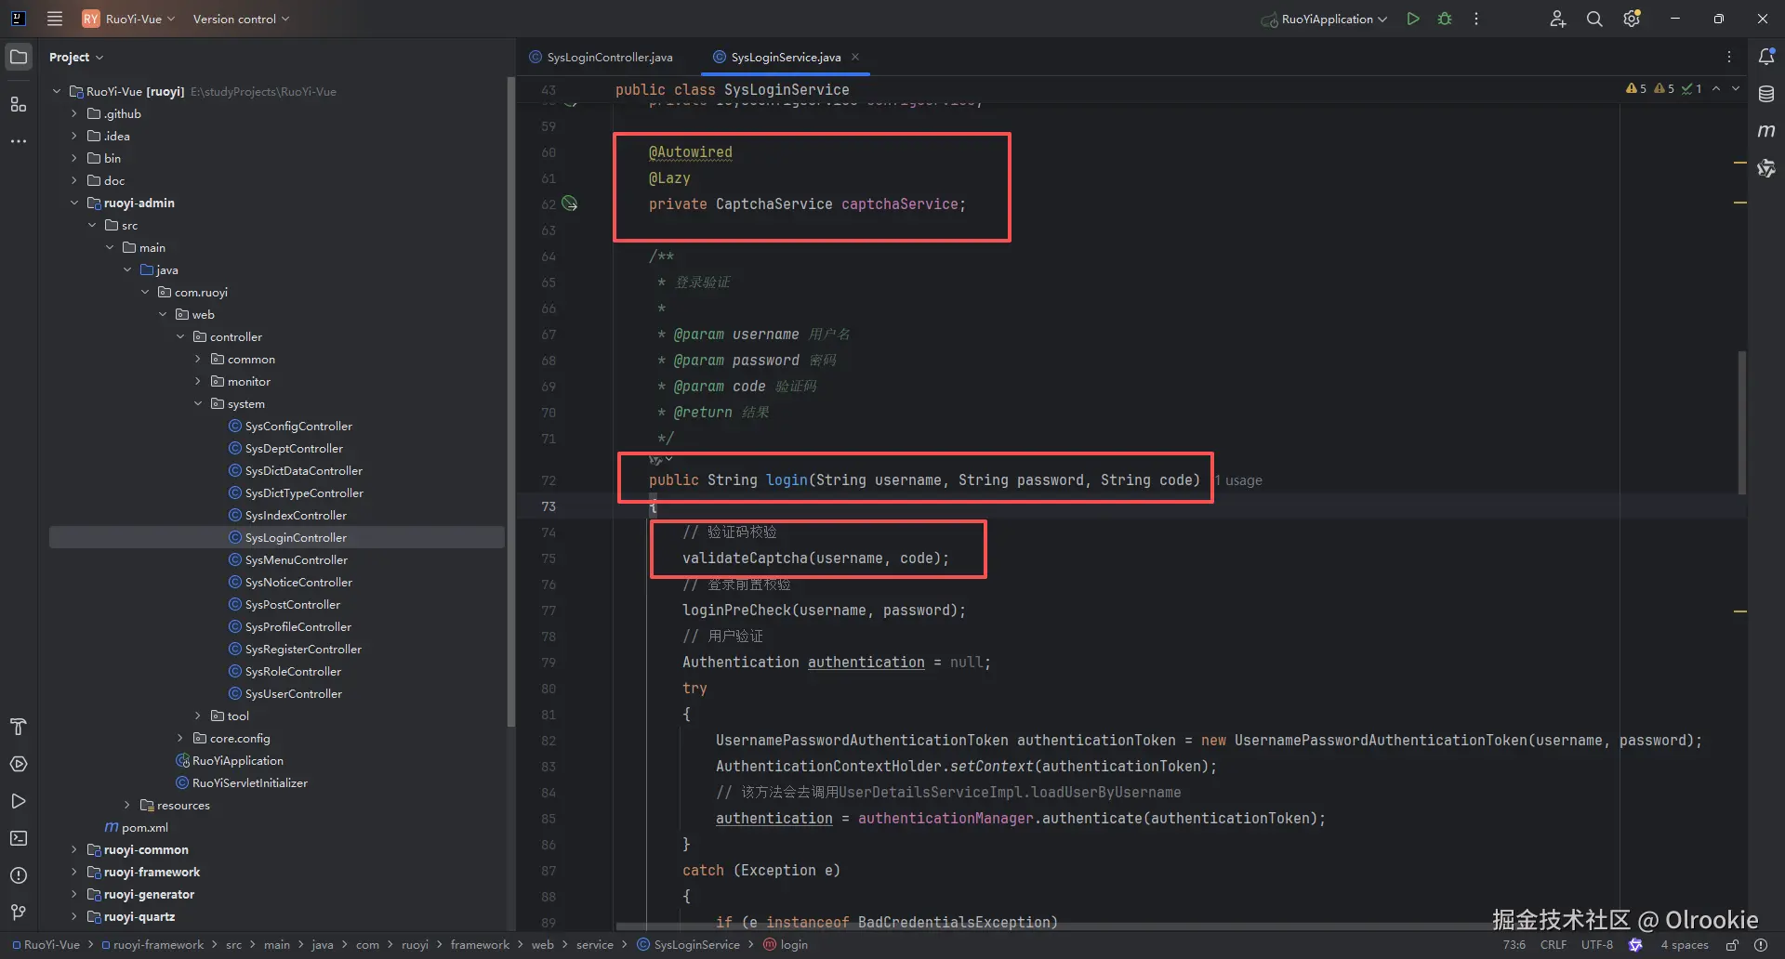
Task: Jump to previous highlighted problem arrow
Action: (x=1716, y=88)
